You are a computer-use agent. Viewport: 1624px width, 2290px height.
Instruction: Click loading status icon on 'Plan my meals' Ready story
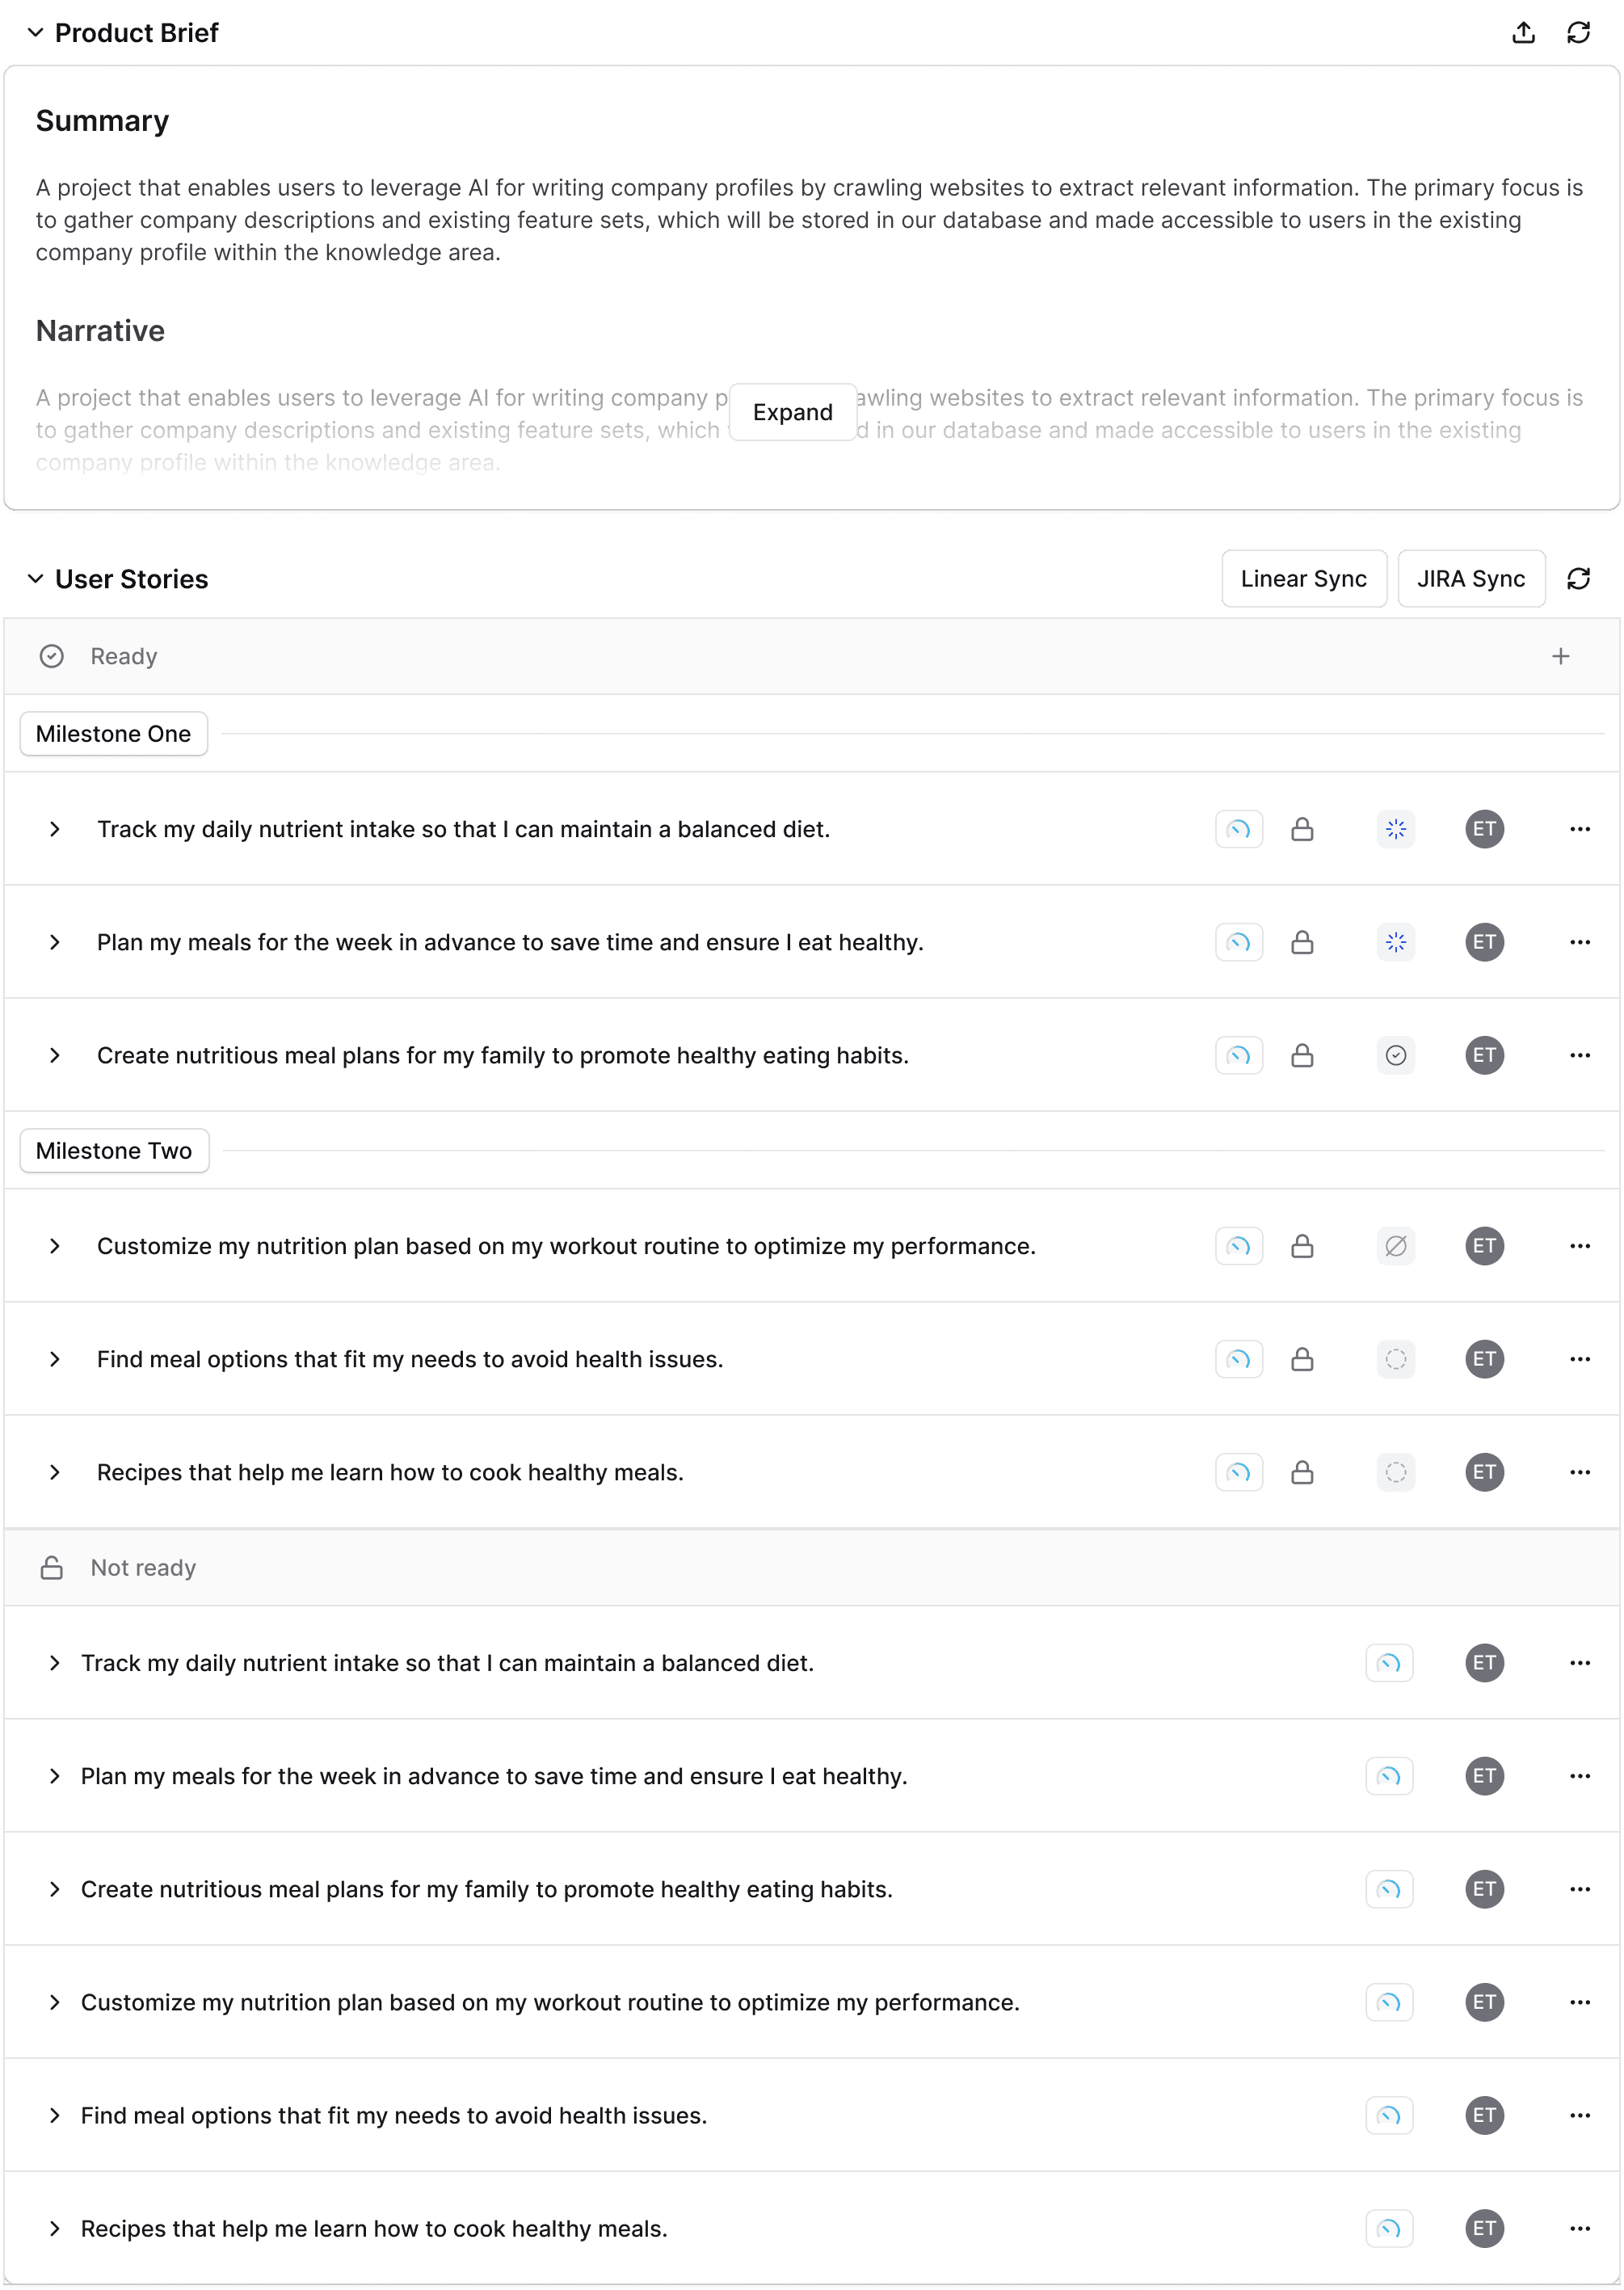click(x=1395, y=942)
